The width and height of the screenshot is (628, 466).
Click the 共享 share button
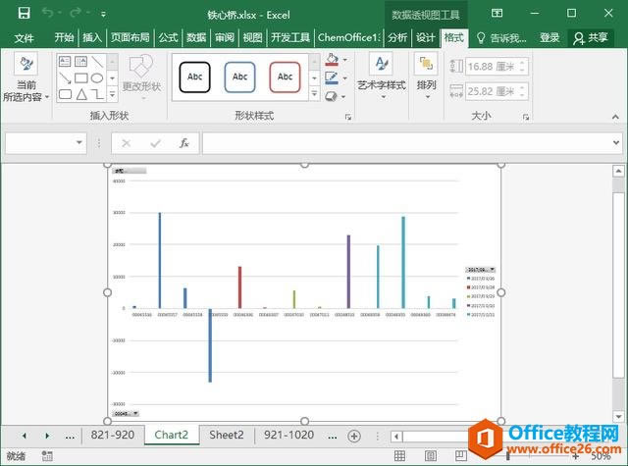coord(591,38)
